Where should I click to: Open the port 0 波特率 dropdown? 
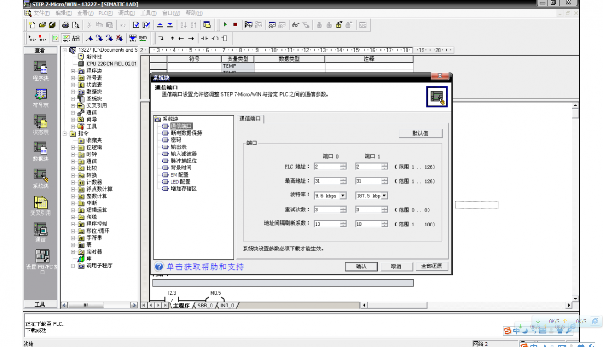pyautogui.click(x=342, y=195)
